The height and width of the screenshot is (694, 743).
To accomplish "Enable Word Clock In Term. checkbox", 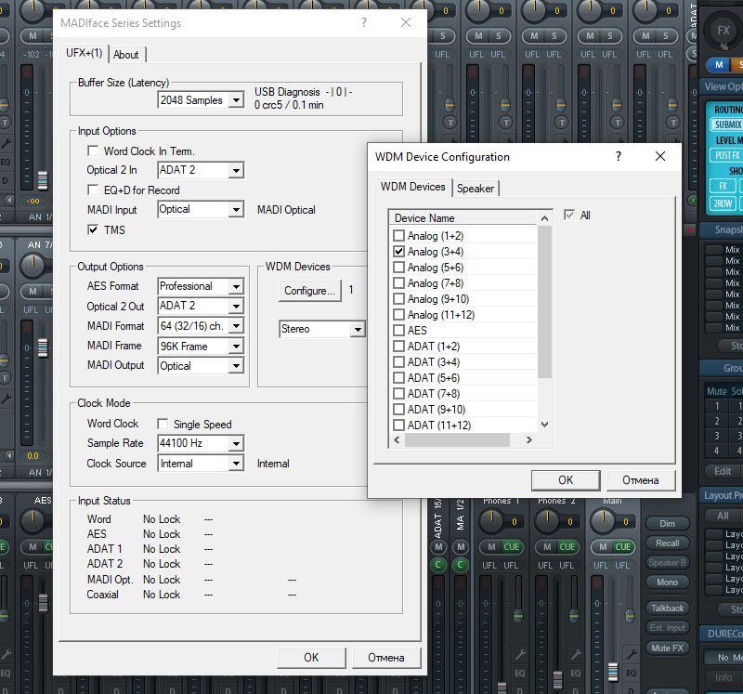I will 93,151.
